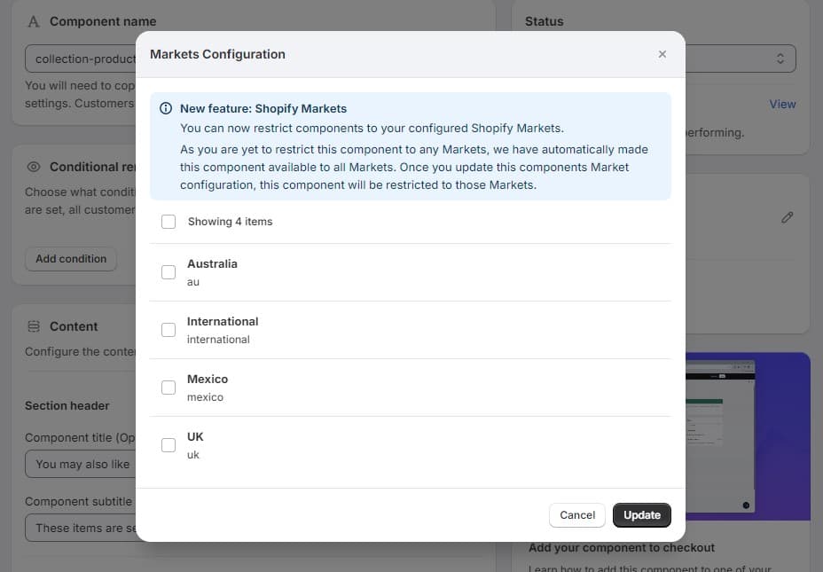
Task: Cancel the markets configuration
Action: [x=577, y=515]
